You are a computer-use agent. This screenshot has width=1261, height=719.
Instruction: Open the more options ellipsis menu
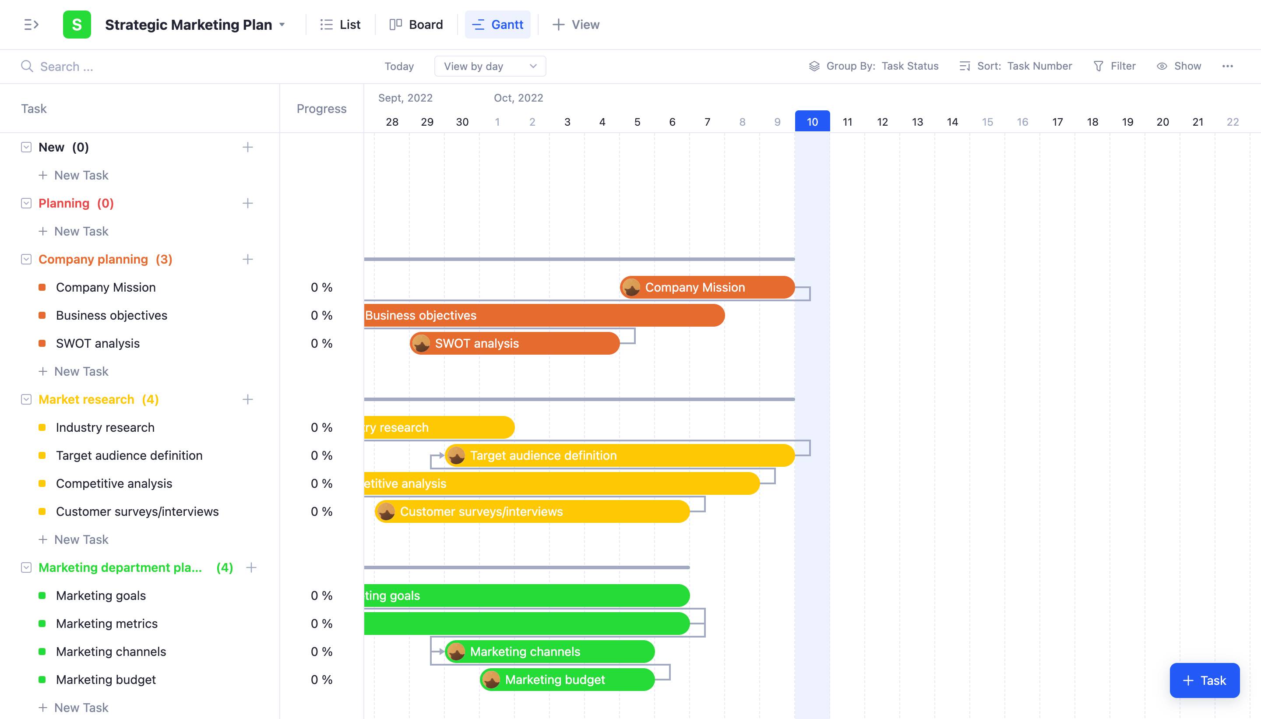(1228, 66)
